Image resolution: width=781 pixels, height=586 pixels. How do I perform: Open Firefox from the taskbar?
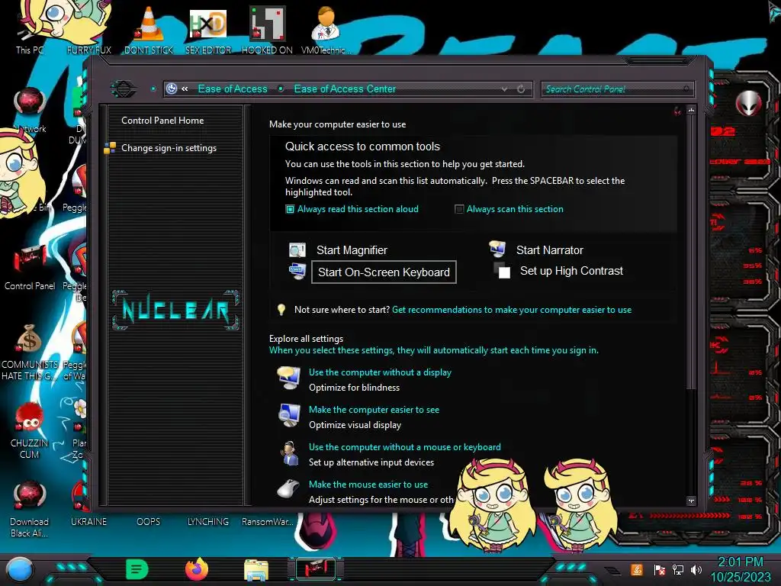197,569
